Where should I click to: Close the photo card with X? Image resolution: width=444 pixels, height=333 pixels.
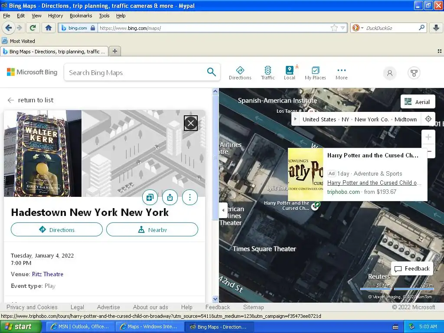tap(191, 123)
